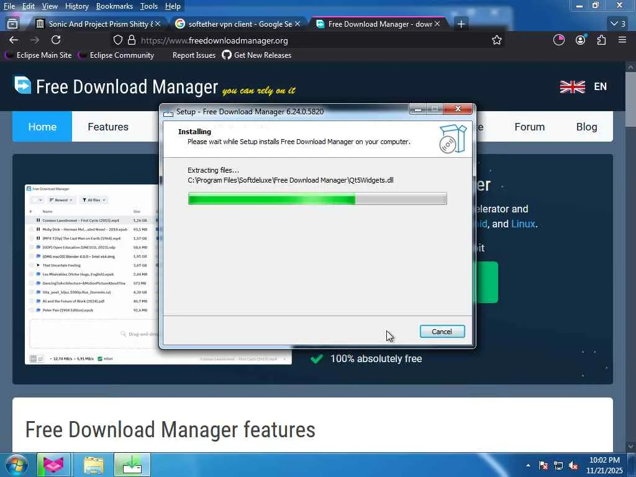Image resolution: width=636 pixels, height=477 pixels.
Task: Click the Show desktop button
Action: tap(632, 465)
